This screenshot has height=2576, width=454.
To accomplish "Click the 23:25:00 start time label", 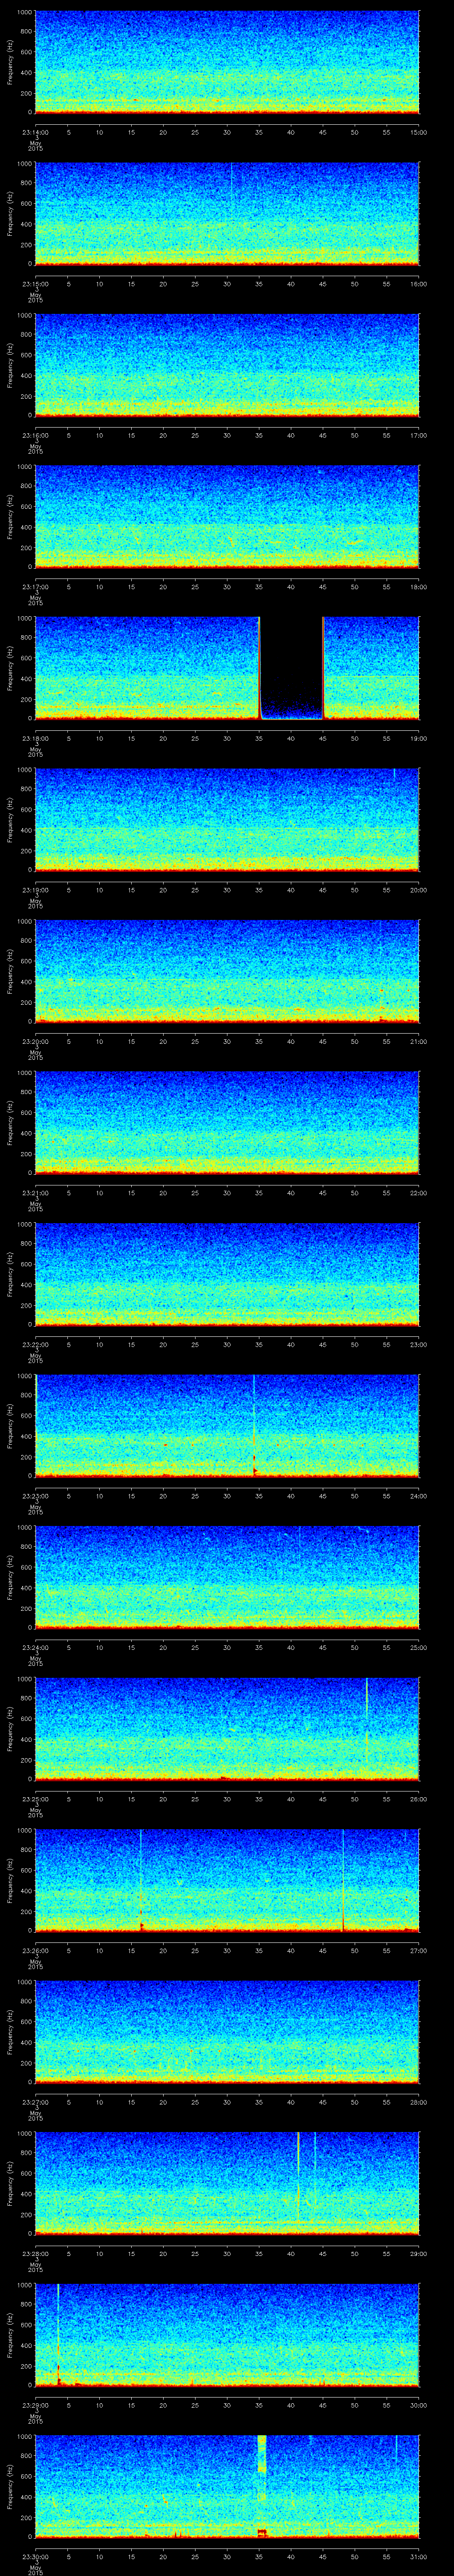I will 35,1799.
